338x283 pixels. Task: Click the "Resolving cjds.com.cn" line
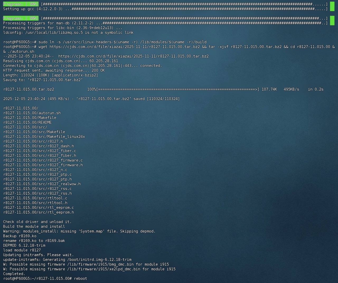(61, 61)
